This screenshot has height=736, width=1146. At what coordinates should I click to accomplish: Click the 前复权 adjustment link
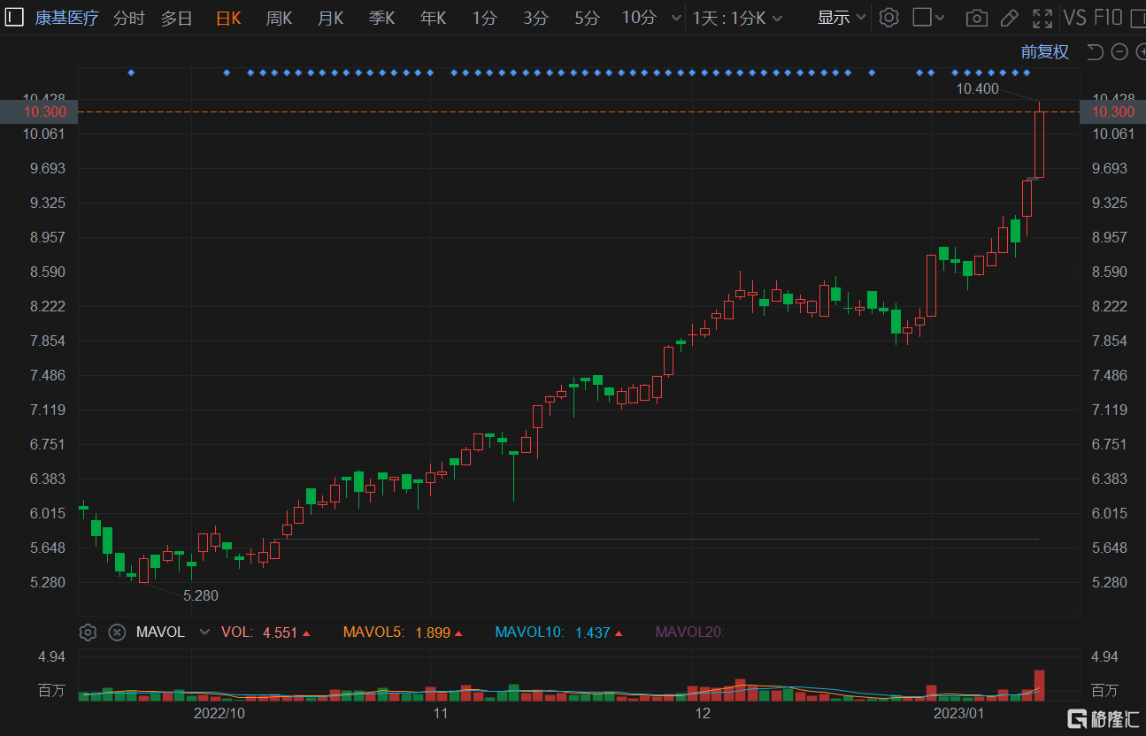[x=1045, y=52]
